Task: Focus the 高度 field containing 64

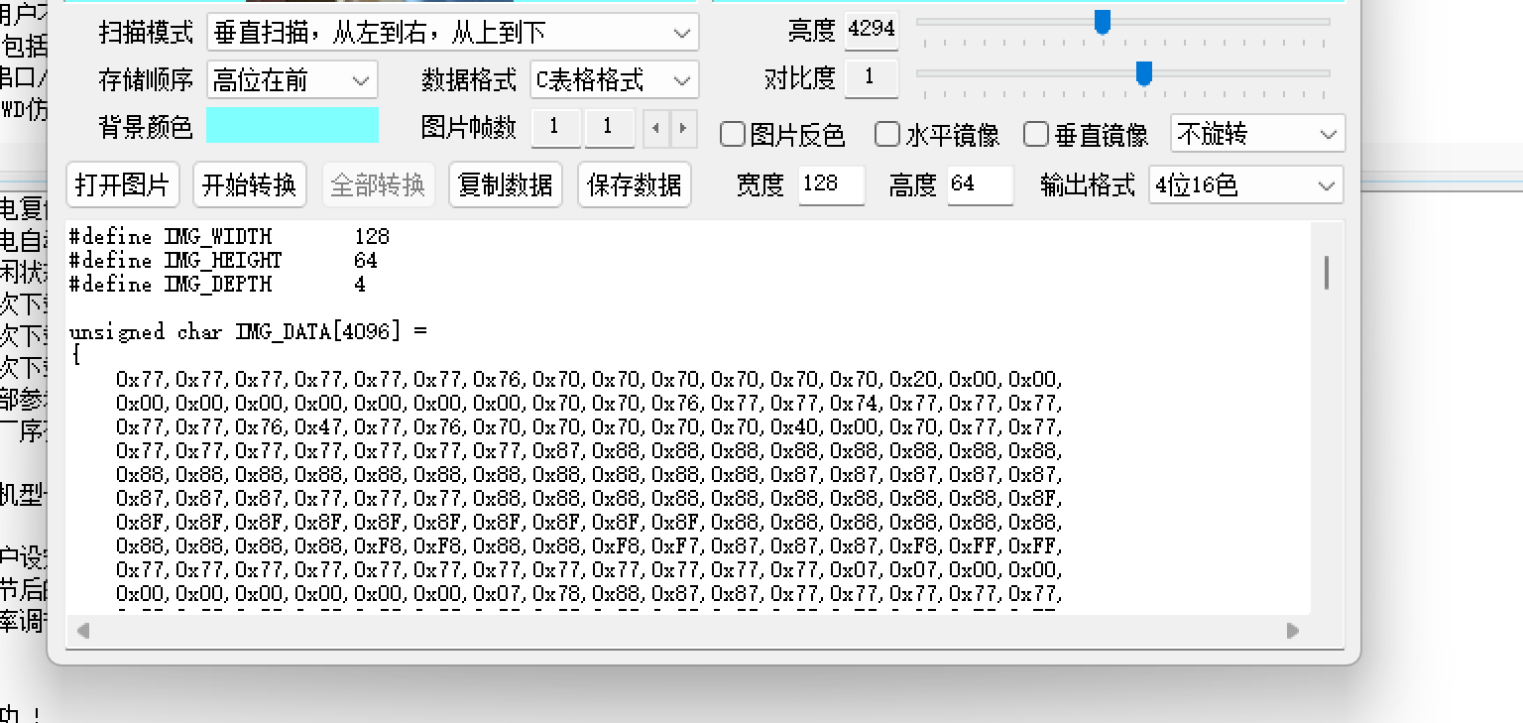Action: tap(981, 185)
